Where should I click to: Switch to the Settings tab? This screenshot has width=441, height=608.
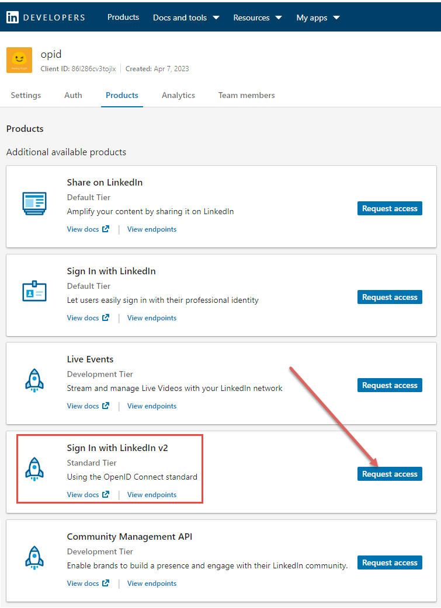pos(26,95)
